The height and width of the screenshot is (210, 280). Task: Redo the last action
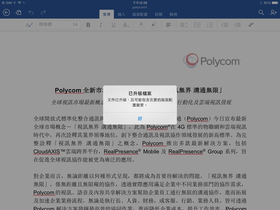pyautogui.click(x=43, y=13)
